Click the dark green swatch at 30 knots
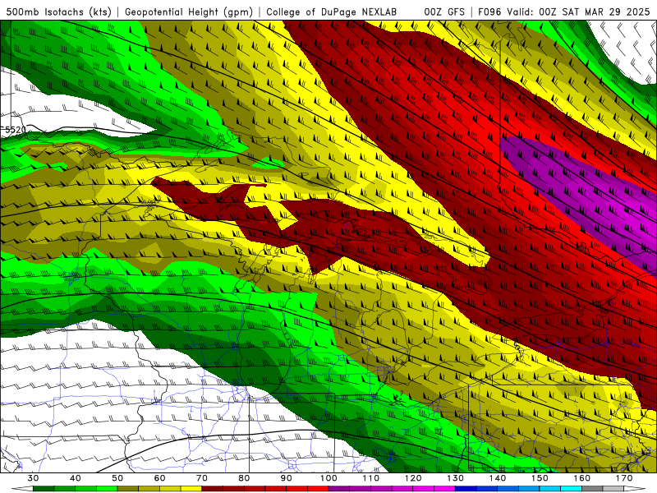Image resolution: width=657 pixels, height=493 pixels. (44, 489)
